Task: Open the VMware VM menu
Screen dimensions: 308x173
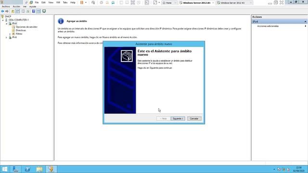Action: [58, 2]
